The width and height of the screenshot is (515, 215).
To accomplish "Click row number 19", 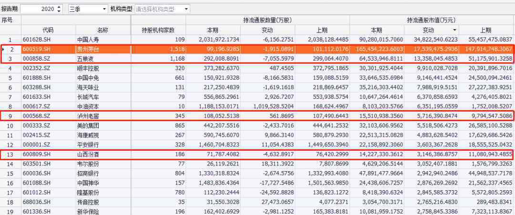I will (10, 212).
